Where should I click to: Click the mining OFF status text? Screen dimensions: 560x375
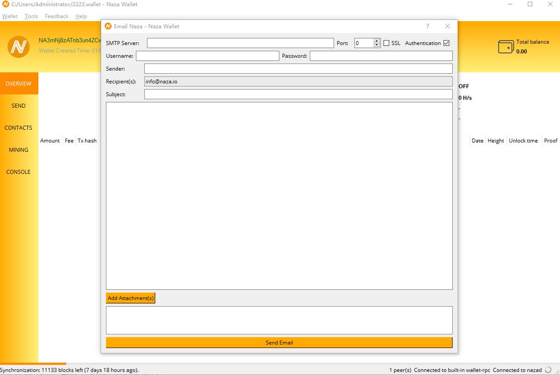click(x=464, y=86)
